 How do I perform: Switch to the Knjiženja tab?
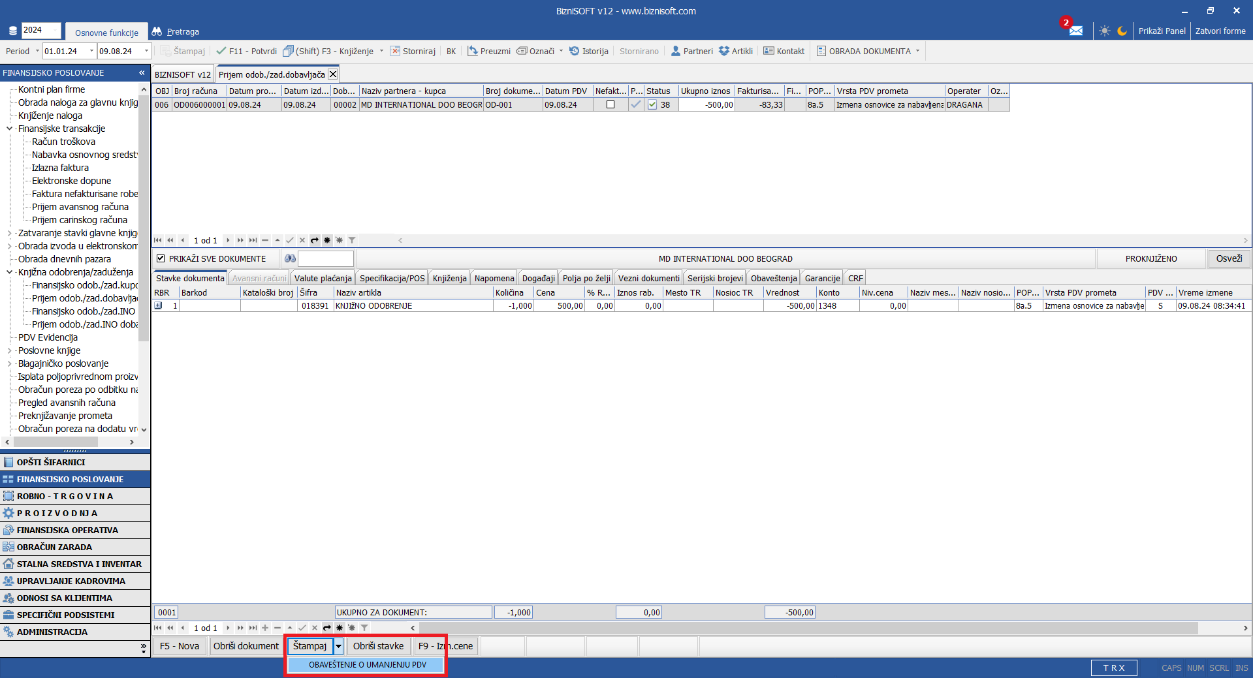449,278
